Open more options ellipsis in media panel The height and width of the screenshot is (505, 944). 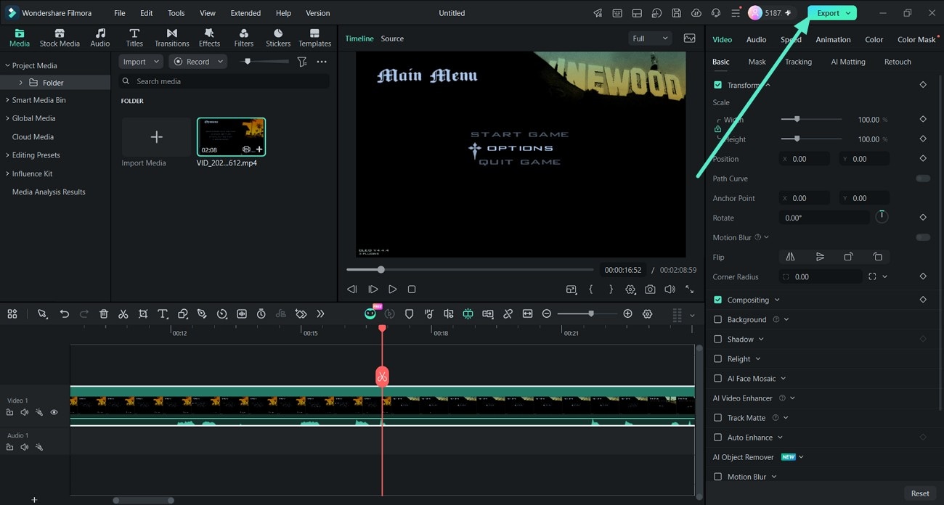pos(322,62)
